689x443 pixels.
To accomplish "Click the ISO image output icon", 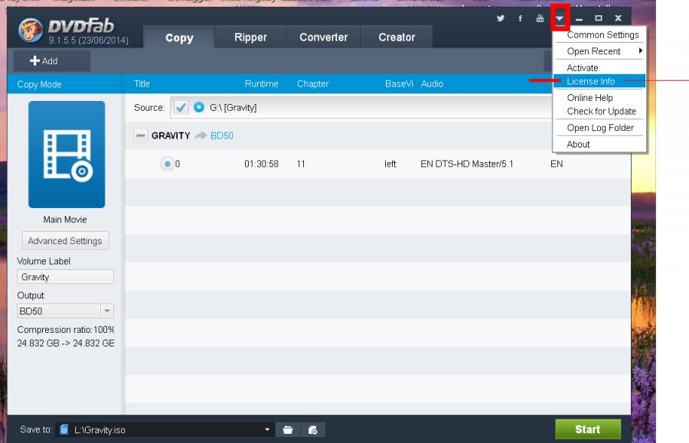I will pos(313,430).
